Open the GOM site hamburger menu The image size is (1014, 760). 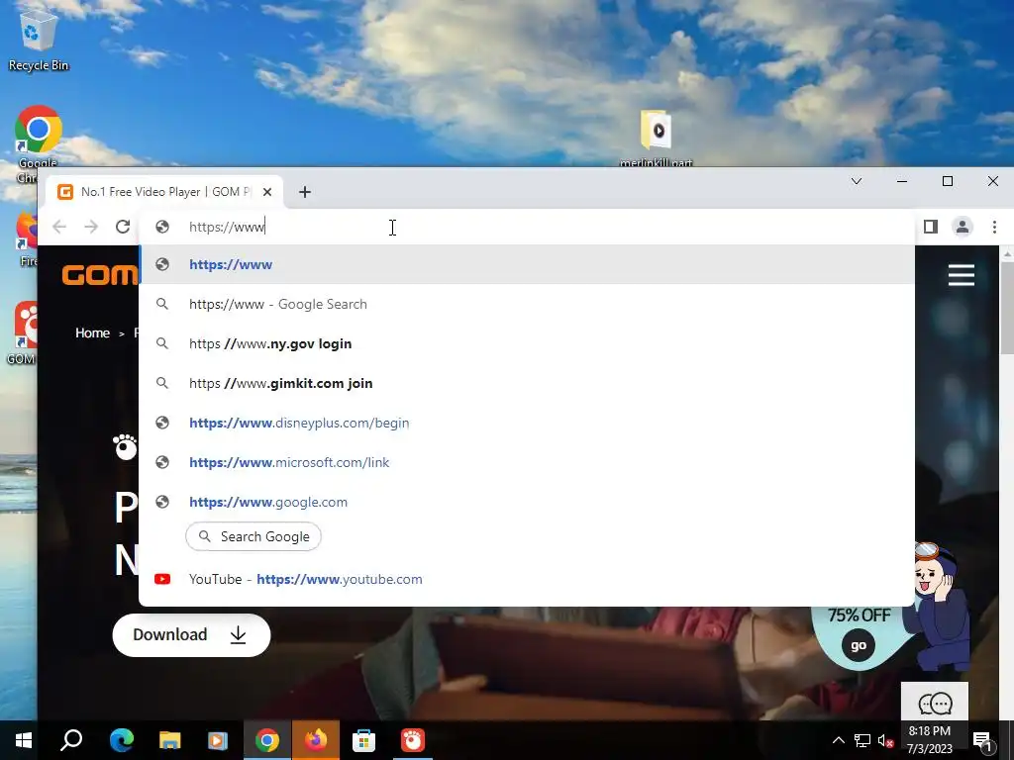coord(962,275)
